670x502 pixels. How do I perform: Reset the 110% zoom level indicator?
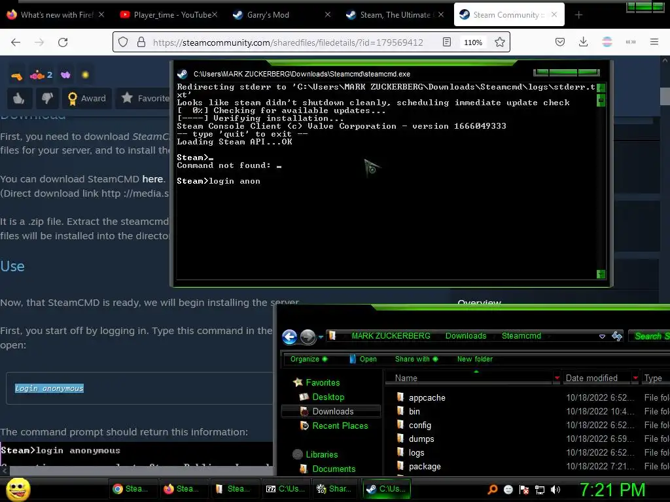pyautogui.click(x=473, y=42)
